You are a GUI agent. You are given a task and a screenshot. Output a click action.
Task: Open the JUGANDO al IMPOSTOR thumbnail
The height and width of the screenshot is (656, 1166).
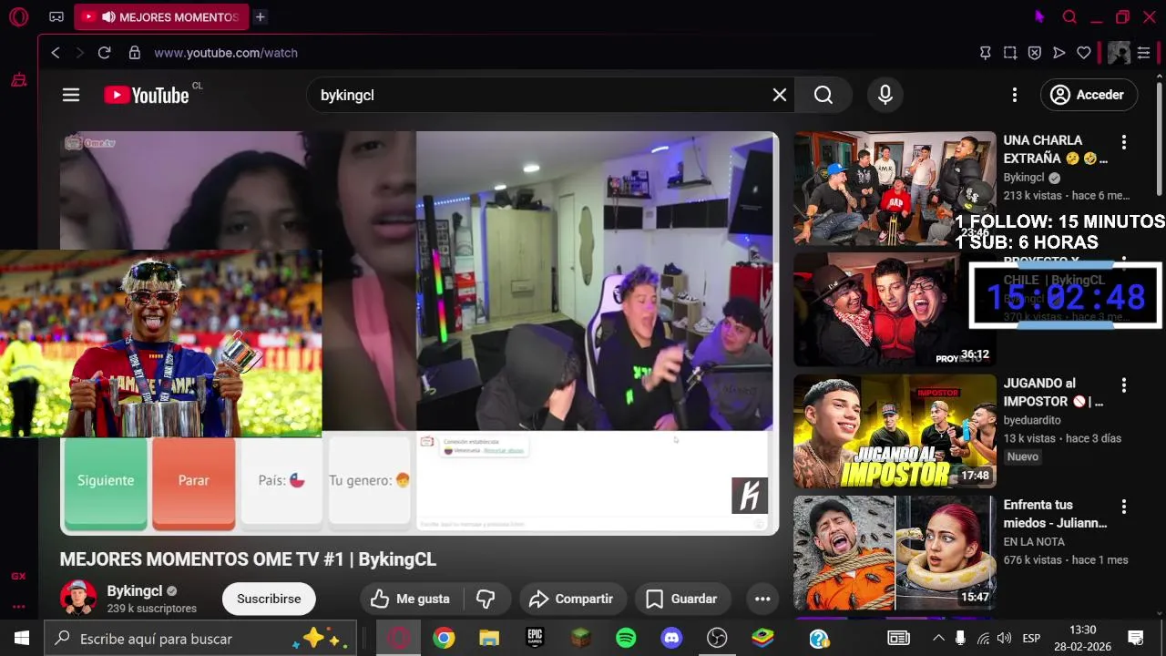click(x=895, y=431)
